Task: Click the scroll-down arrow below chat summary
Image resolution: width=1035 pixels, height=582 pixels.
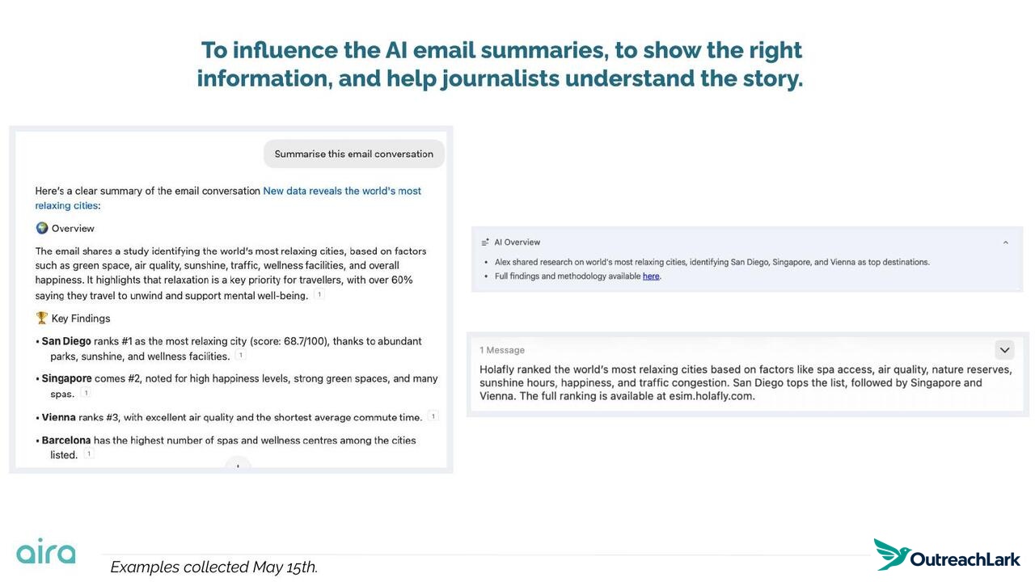Action: click(238, 466)
